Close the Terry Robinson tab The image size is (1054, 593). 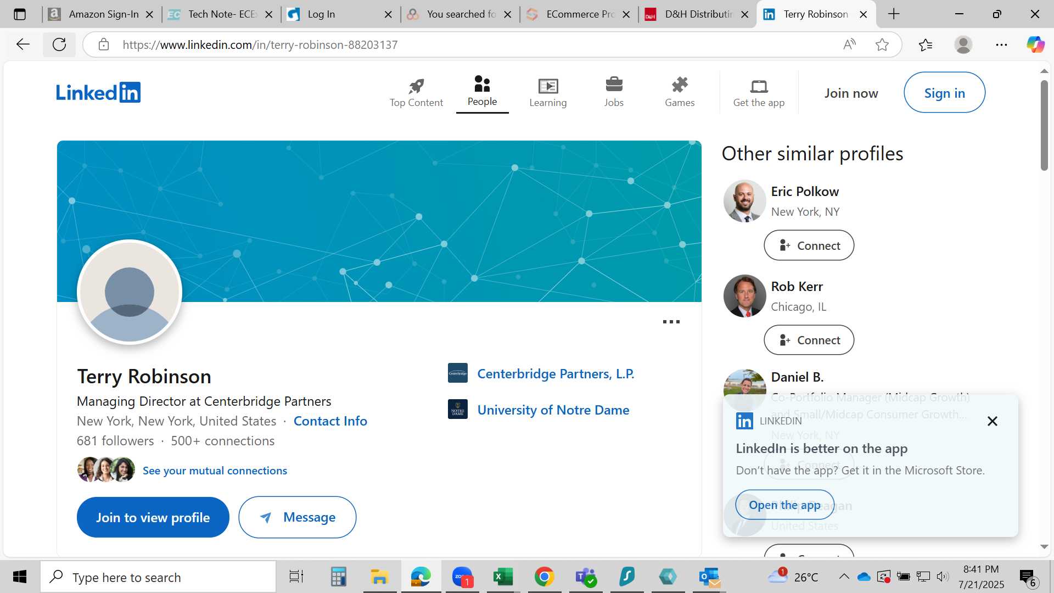(x=863, y=14)
